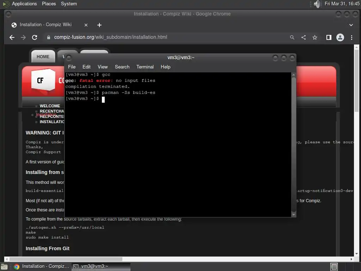361x271 pixels.
Task: Open a new Chrome tab
Action: point(99,25)
